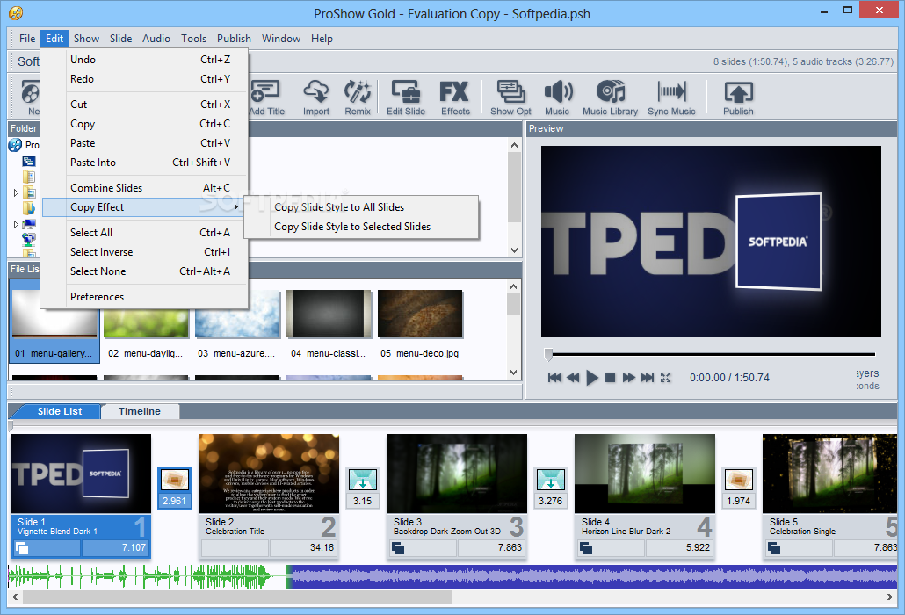The image size is (905, 615).
Task: Launch the Sync Music tool
Action: (x=671, y=98)
